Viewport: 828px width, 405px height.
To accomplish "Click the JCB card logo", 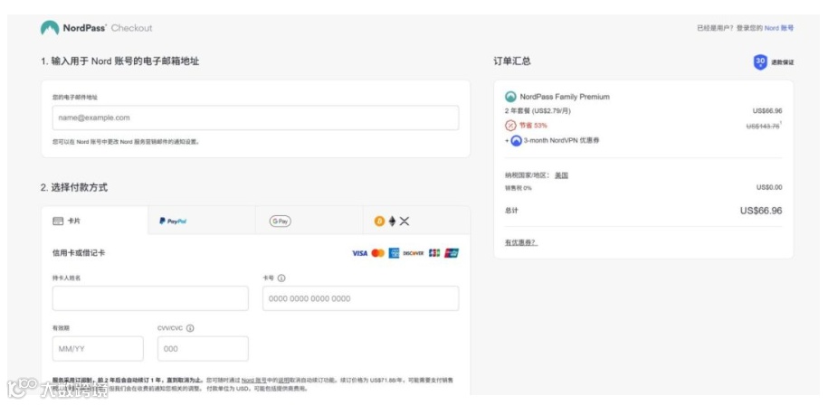I will tap(434, 253).
